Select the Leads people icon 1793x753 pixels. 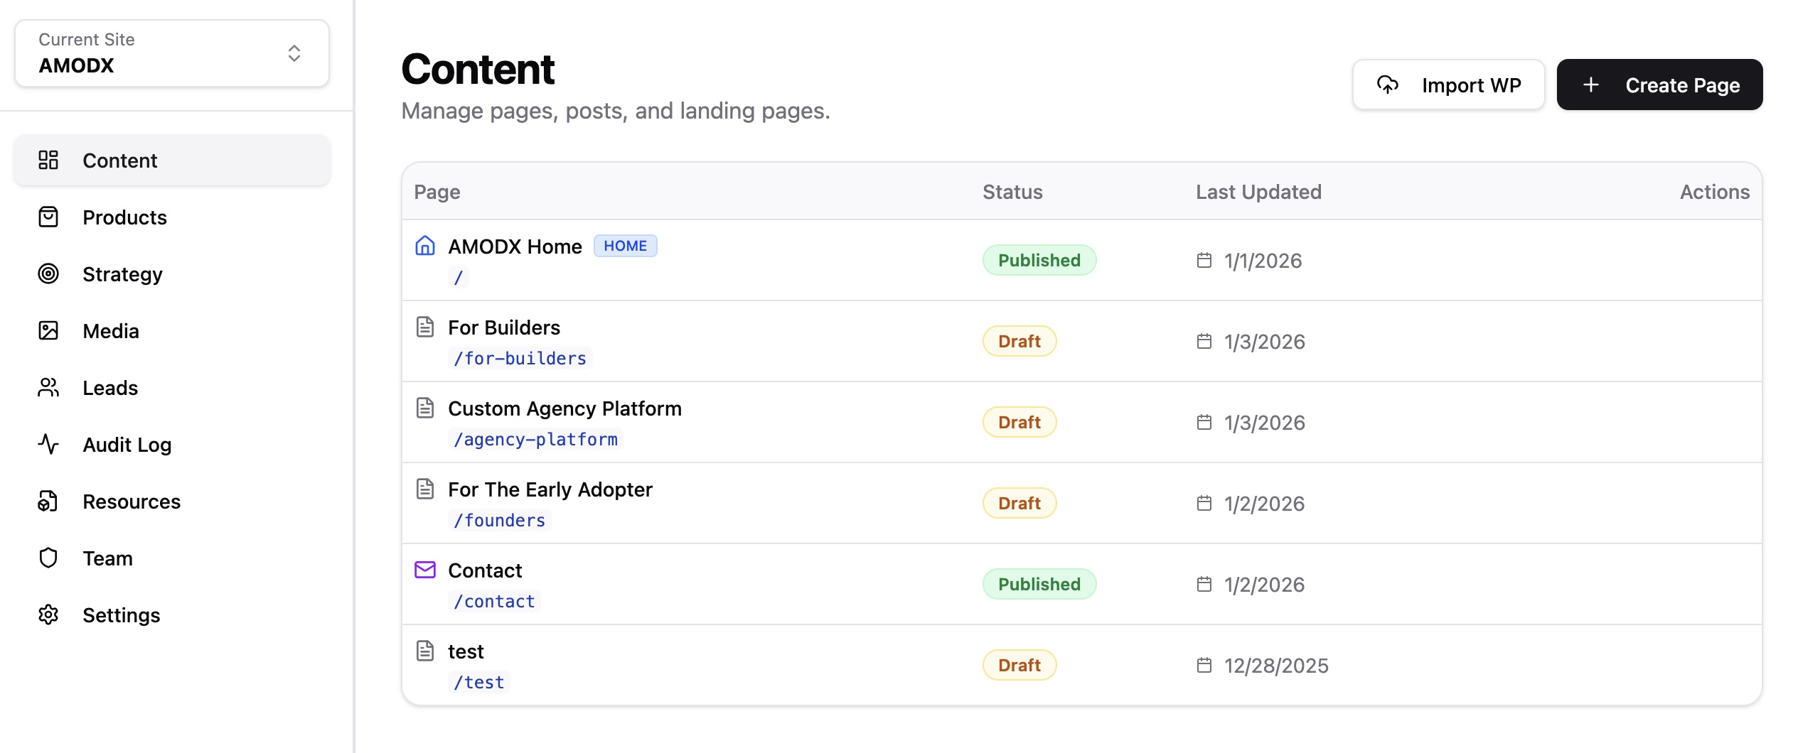(x=48, y=388)
